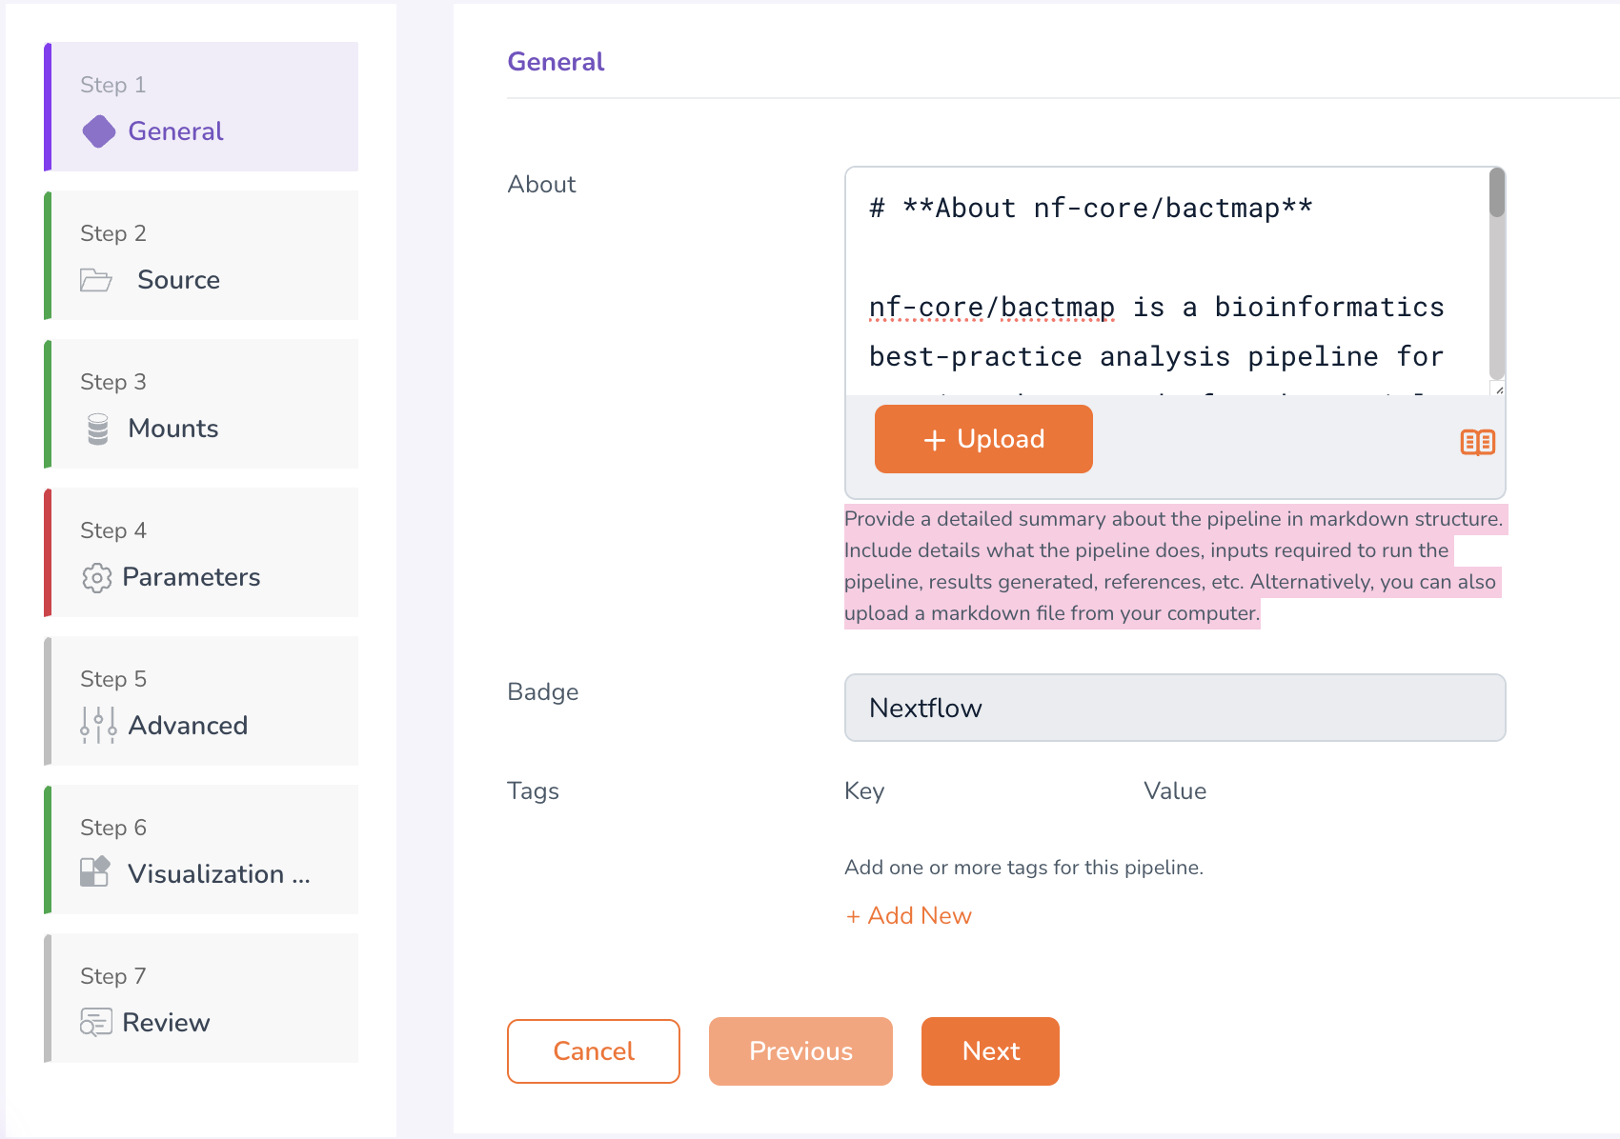1620x1139 pixels.
Task: Click the Next button
Action: pos(990,1051)
